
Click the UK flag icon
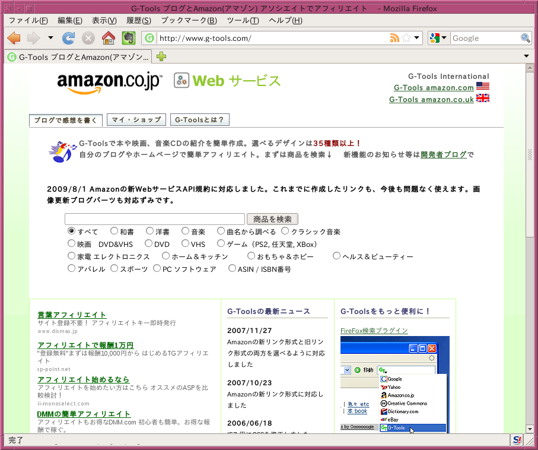coord(483,98)
